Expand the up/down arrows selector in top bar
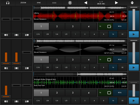The width and height of the screenshot is (140, 105). 132,3
